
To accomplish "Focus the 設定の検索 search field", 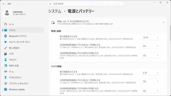I will click(85, 4).
